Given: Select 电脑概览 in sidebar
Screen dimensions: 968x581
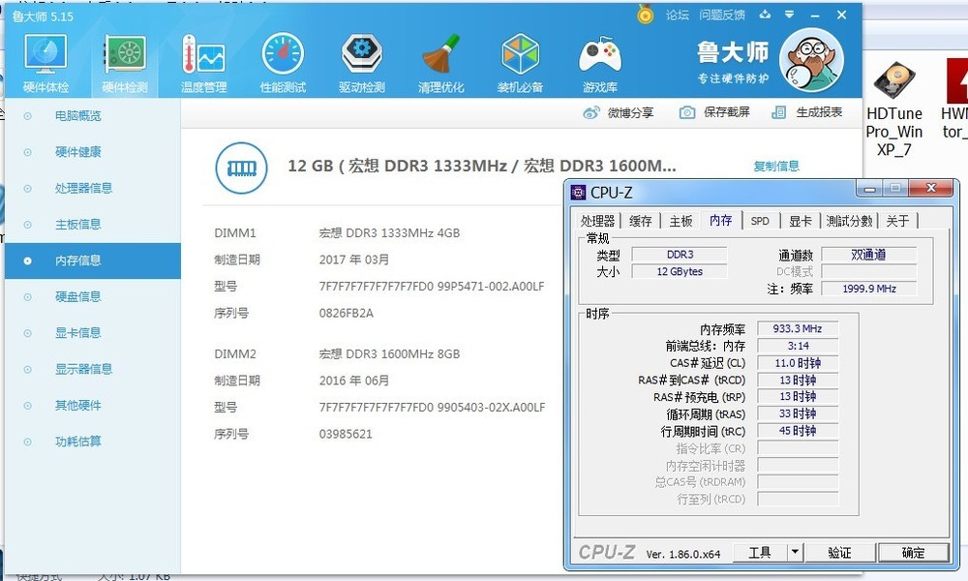Looking at the screenshot, I should 93,115.
